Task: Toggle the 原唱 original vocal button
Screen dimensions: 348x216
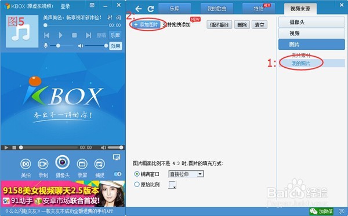Action: pos(101,35)
